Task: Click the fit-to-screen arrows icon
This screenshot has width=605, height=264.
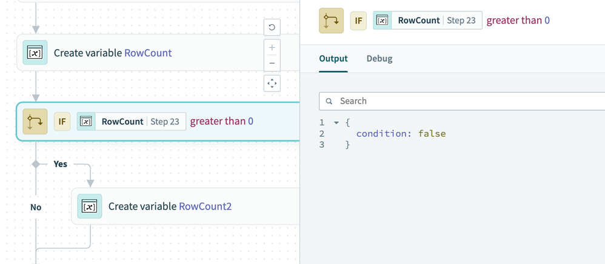Action: [x=272, y=84]
